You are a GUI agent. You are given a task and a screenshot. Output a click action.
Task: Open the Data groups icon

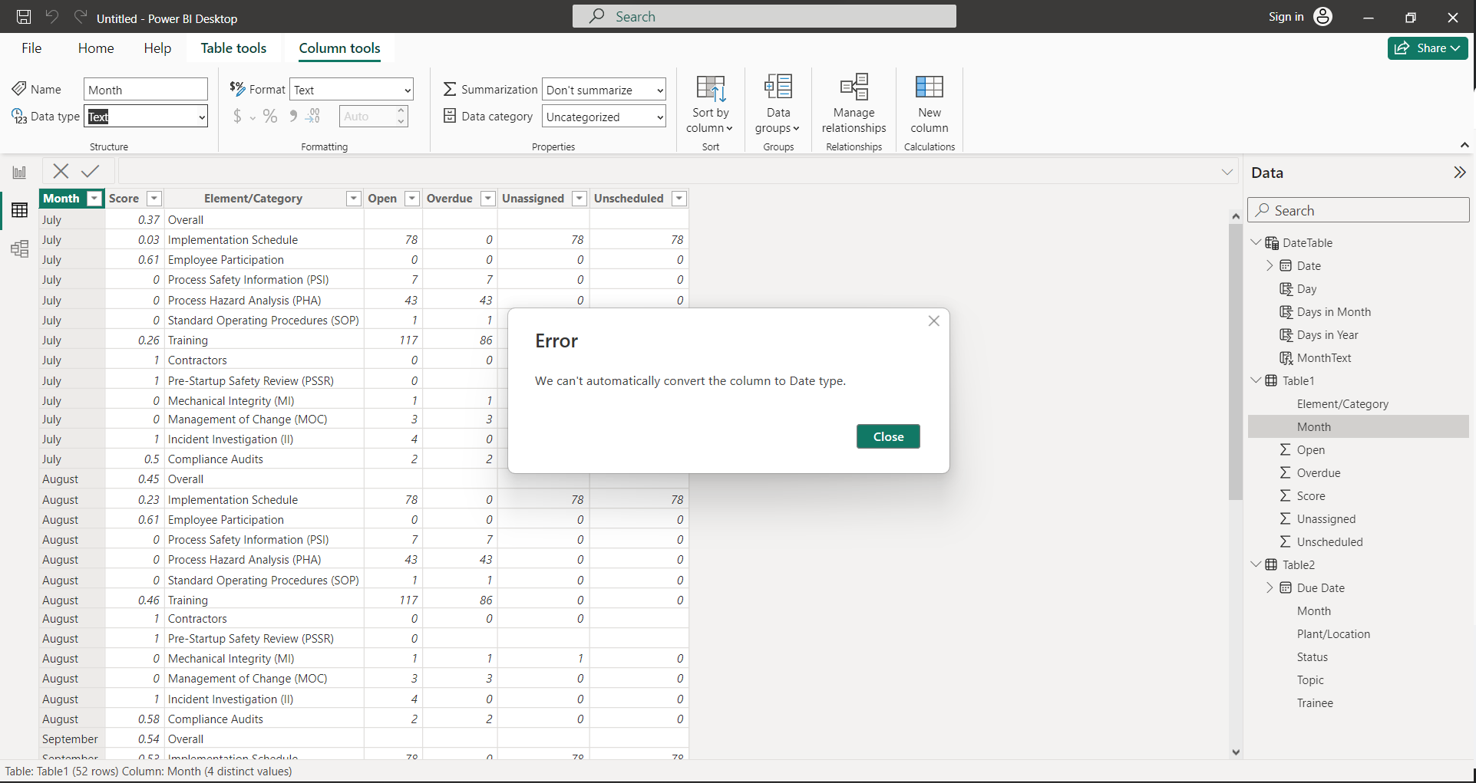(x=778, y=87)
